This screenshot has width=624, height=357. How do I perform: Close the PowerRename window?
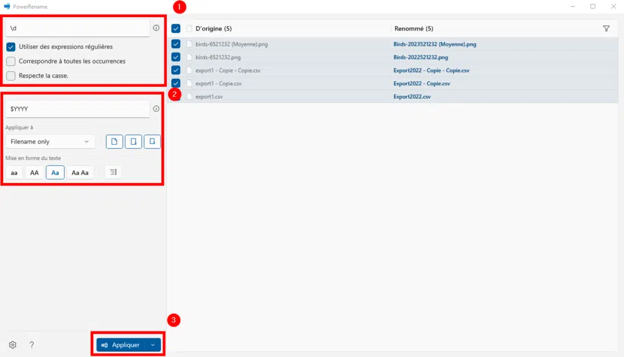click(x=614, y=6)
